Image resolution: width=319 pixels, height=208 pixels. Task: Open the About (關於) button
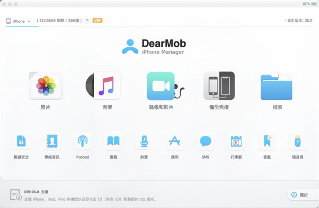(x=303, y=195)
